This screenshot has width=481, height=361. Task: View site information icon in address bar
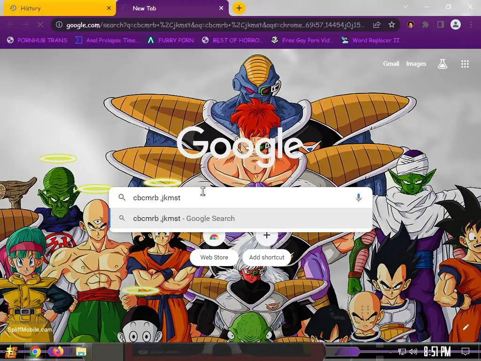tap(59, 25)
